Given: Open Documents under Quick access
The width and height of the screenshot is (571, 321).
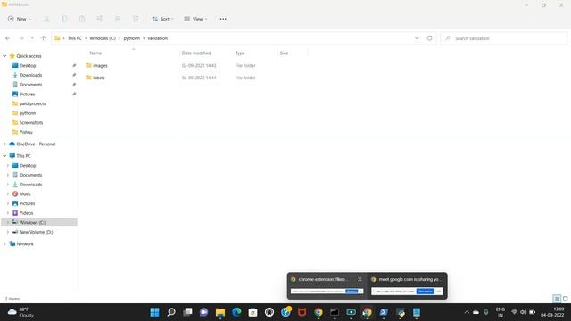Looking at the screenshot, I should (30, 85).
